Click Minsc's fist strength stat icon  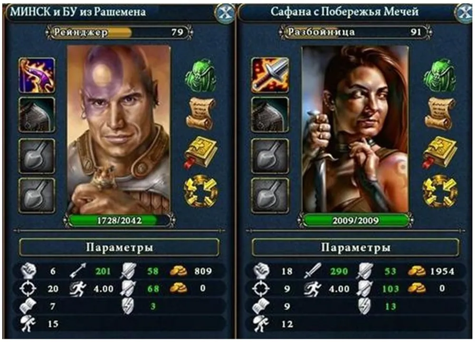pyautogui.click(x=28, y=271)
